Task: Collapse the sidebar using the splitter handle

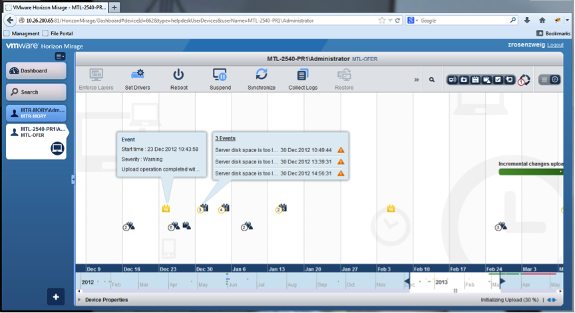Action: (73, 179)
